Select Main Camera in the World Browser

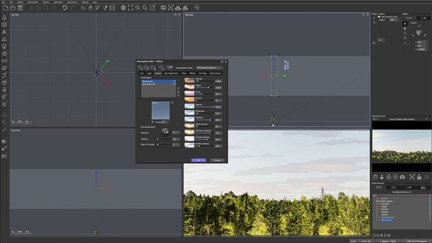click(387, 201)
